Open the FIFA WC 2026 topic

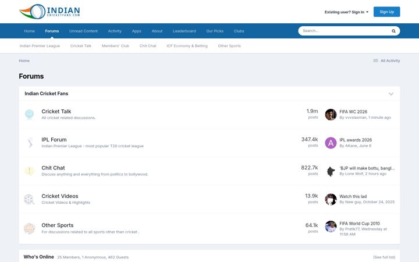pos(353,112)
